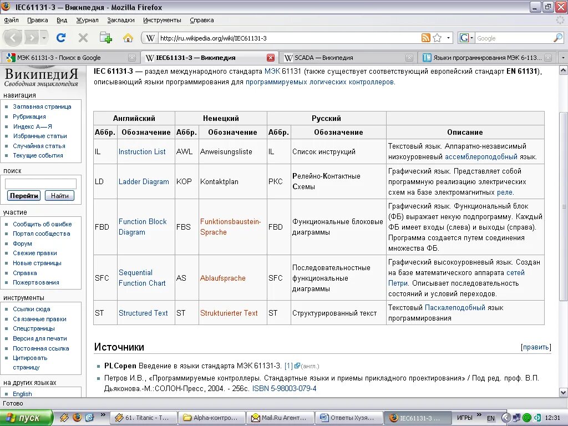Open the list all tabs dropdown arrow
Screen dimensions: 568x426
click(563, 58)
